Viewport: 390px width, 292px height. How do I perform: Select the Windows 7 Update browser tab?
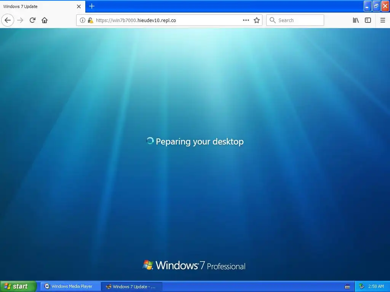(43, 6)
